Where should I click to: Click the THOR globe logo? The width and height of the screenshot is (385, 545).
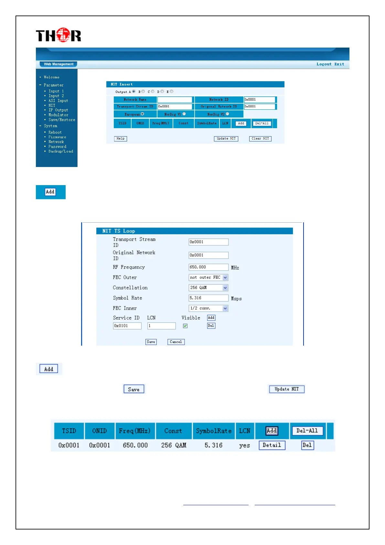pyautogui.click(x=59, y=35)
